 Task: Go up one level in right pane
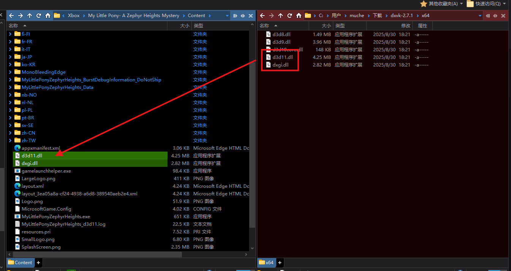[281, 16]
